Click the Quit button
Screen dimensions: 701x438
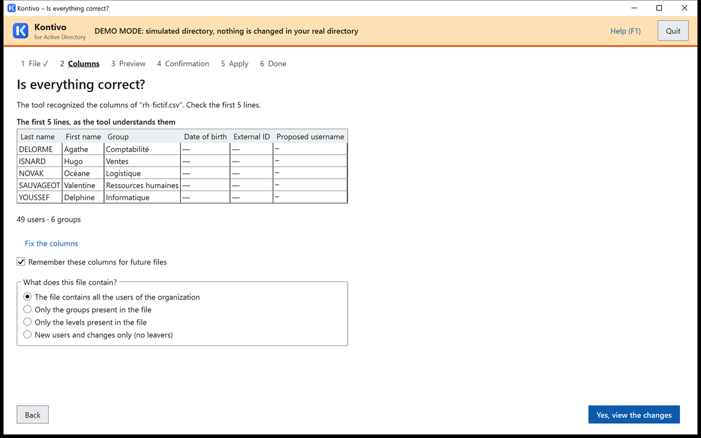point(673,31)
